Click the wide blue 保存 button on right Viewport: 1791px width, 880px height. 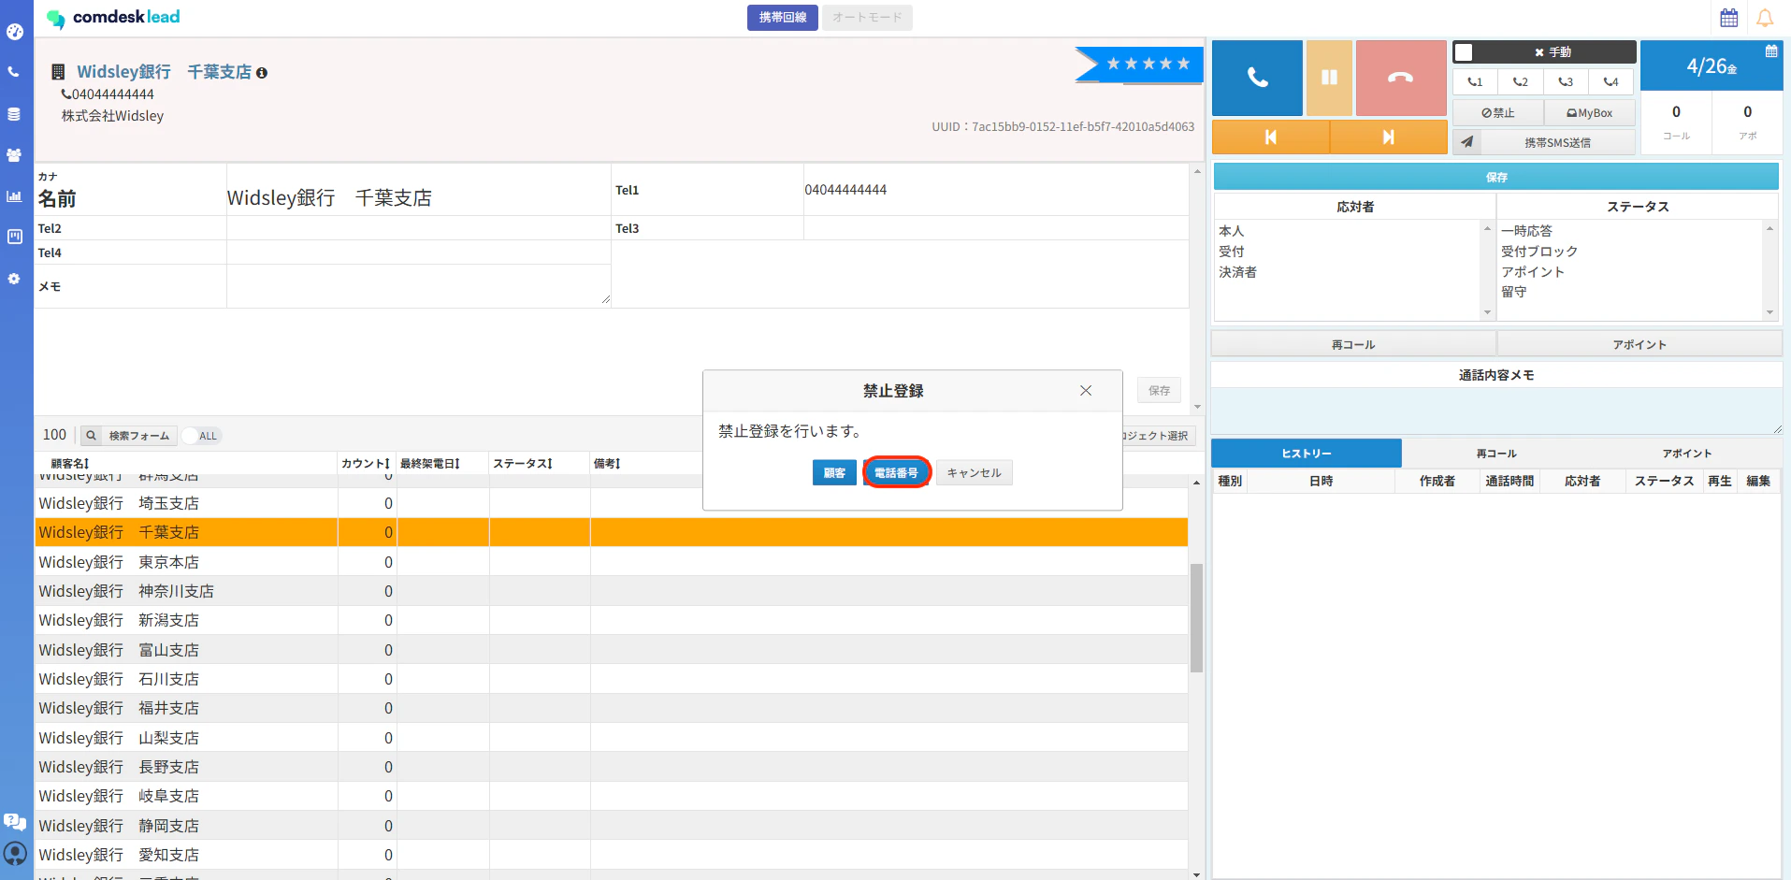point(1496,177)
